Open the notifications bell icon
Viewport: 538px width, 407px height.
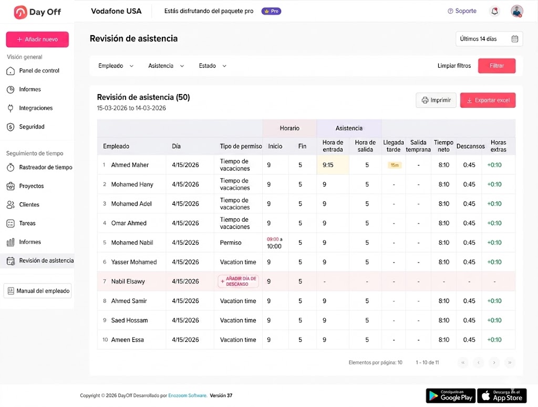coord(494,12)
